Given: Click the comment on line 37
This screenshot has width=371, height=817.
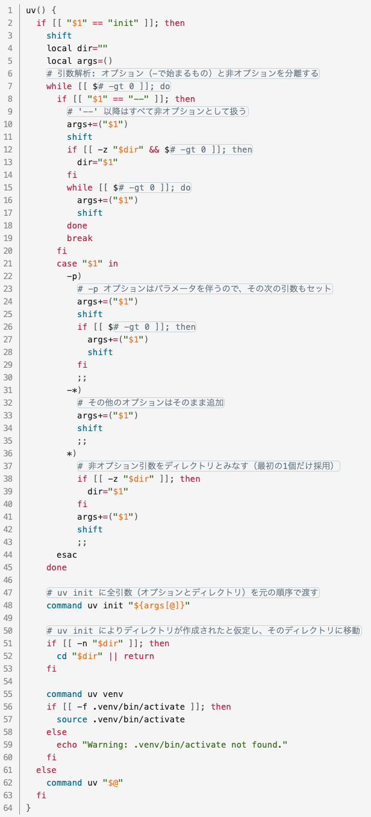Looking at the screenshot, I should [x=210, y=466].
